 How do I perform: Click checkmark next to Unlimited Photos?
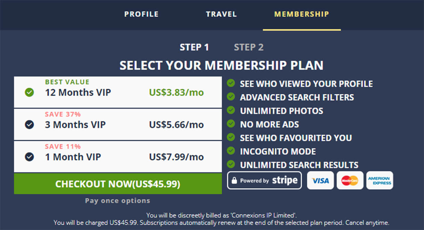(231, 110)
